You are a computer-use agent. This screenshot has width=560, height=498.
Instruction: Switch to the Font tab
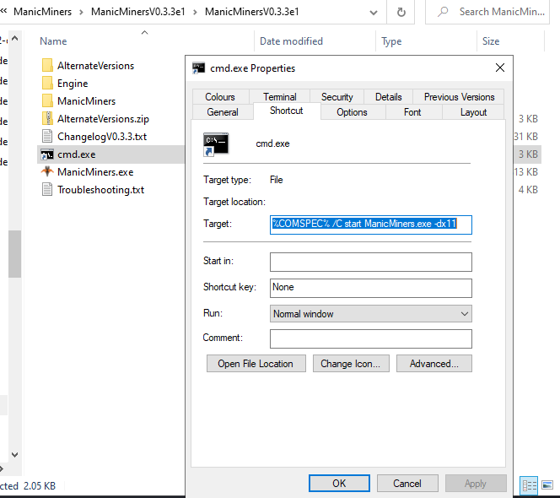(412, 112)
